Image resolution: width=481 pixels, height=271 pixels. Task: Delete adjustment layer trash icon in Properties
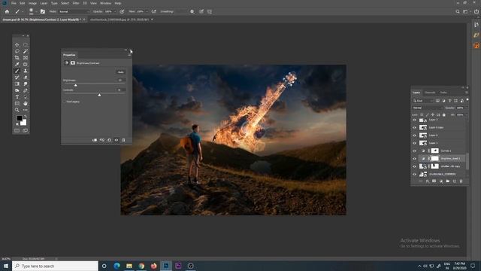tap(123, 140)
